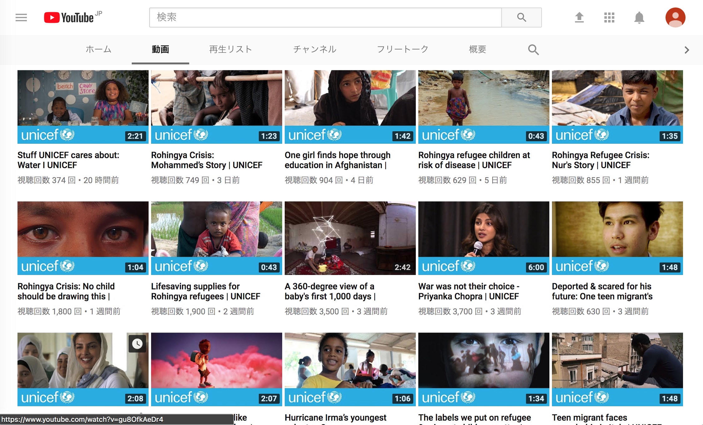Play the 1:34 refugee labels thumbnail
This screenshot has width=703, height=425.
pos(484,369)
